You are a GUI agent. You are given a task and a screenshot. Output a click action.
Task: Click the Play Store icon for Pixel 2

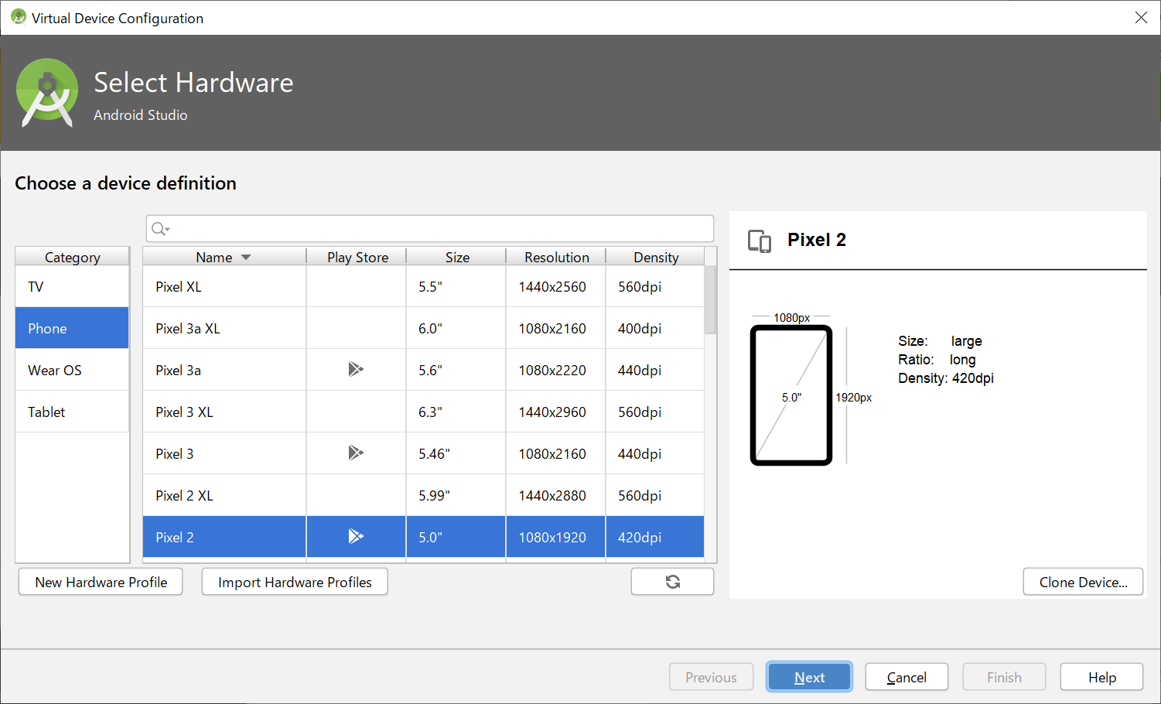(x=355, y=537)
